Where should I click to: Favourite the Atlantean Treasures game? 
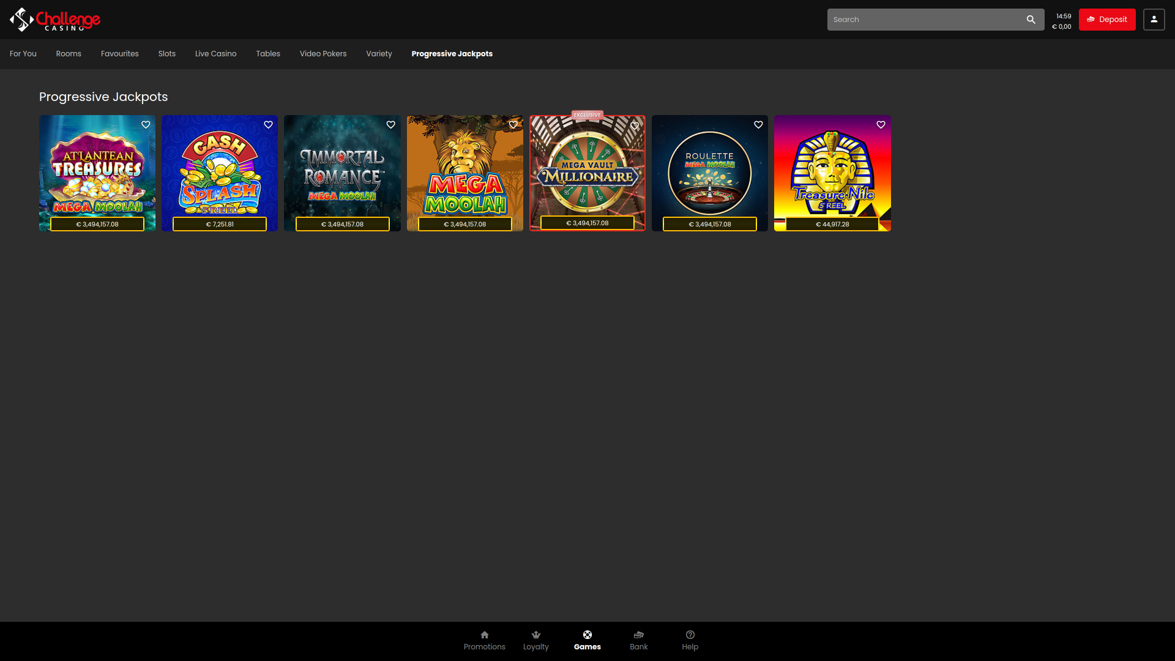(x=146, y=124)
